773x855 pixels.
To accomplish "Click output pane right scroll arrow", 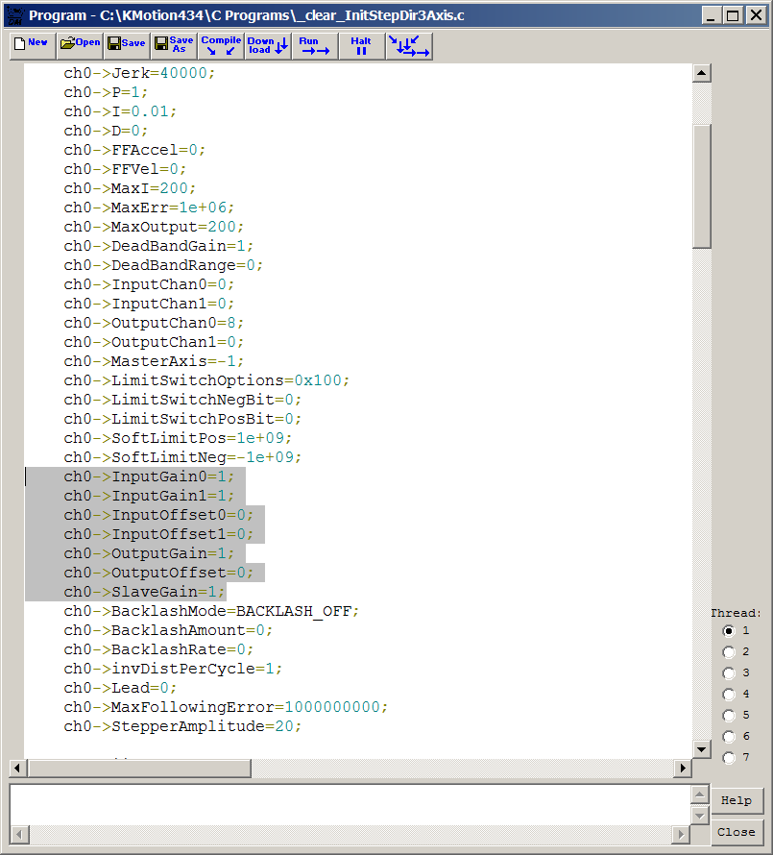I will (x=680, y=834).
